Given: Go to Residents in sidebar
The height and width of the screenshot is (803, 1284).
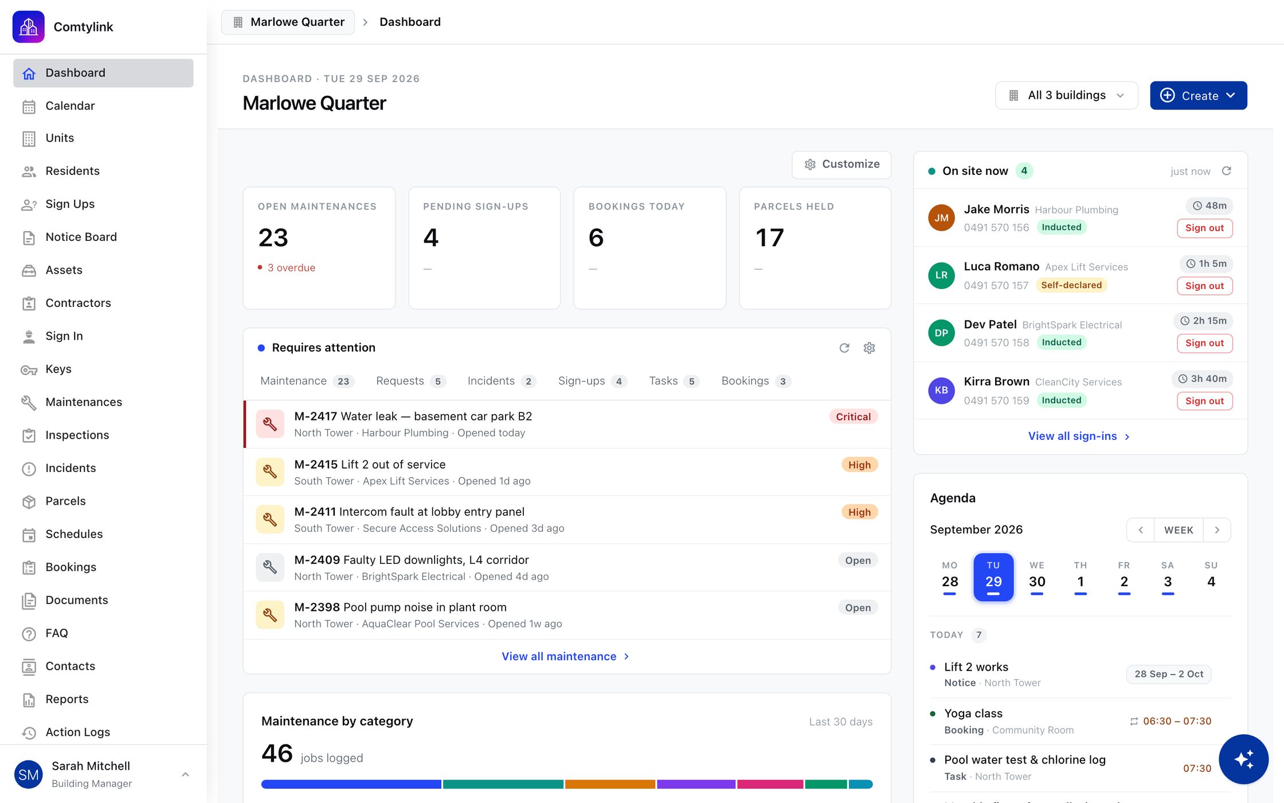Looking at the screenshot, I should [103, 171].
